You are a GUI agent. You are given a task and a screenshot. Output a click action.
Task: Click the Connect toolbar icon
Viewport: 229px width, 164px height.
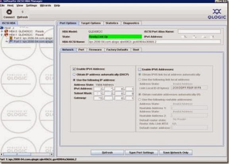click(9, 12)
